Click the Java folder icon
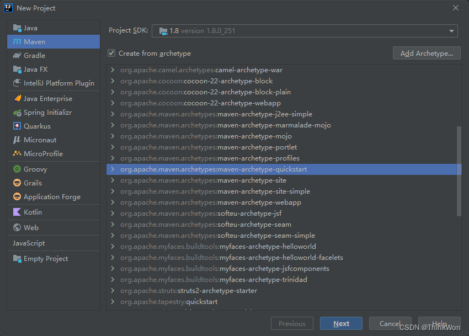The width and height of the screenshot is (469, 336). tap(17, 28)
